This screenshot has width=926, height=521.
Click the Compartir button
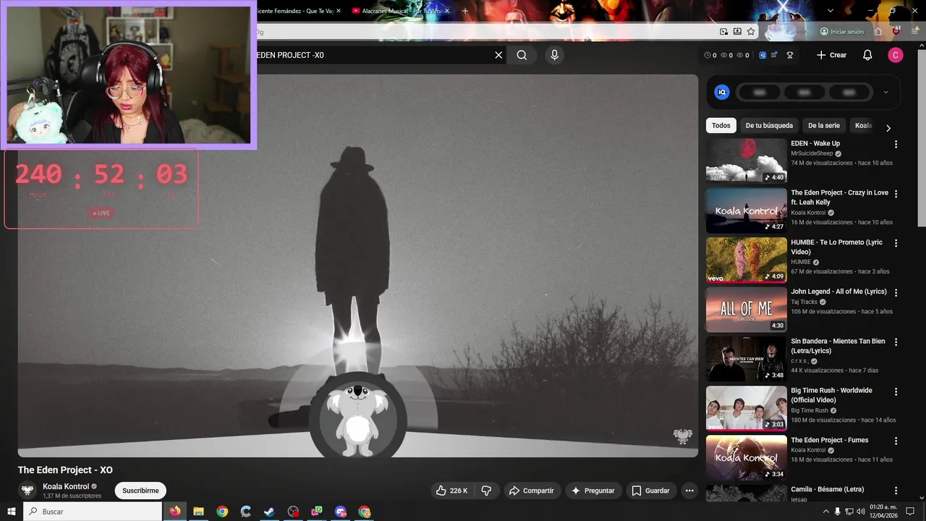point(532,491)
